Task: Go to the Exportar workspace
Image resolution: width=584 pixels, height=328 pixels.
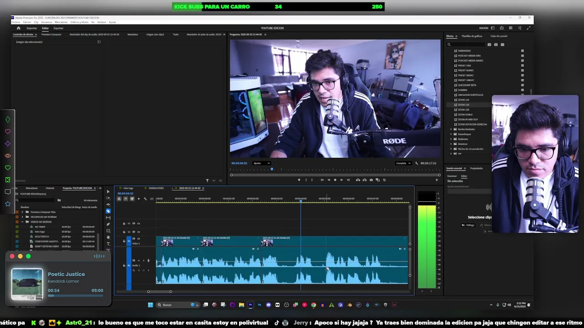Action: pyautogui.click(x=58, y=28)
